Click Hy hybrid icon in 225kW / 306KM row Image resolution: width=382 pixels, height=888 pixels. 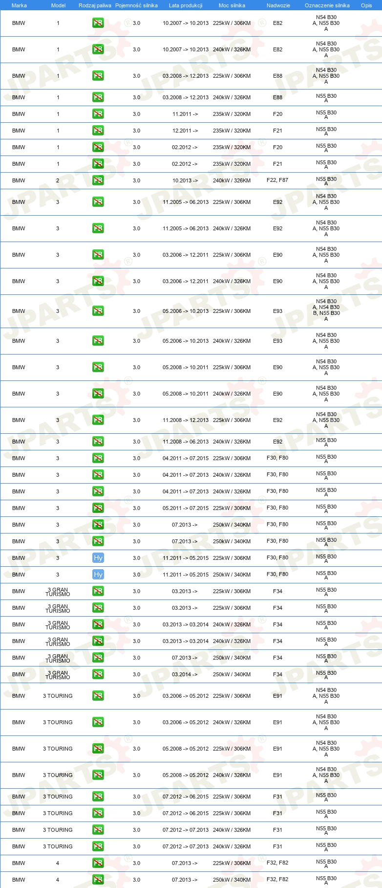[x=98, y=558]
